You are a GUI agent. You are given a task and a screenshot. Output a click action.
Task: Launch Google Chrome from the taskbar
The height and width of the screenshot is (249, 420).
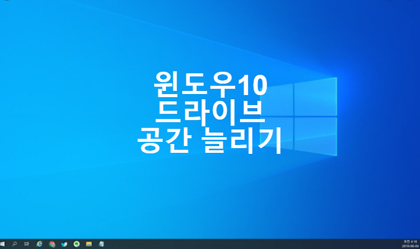tap(52, 244)
